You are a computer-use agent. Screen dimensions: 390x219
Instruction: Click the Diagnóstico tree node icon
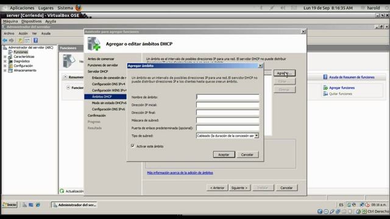tap(10, 61)
